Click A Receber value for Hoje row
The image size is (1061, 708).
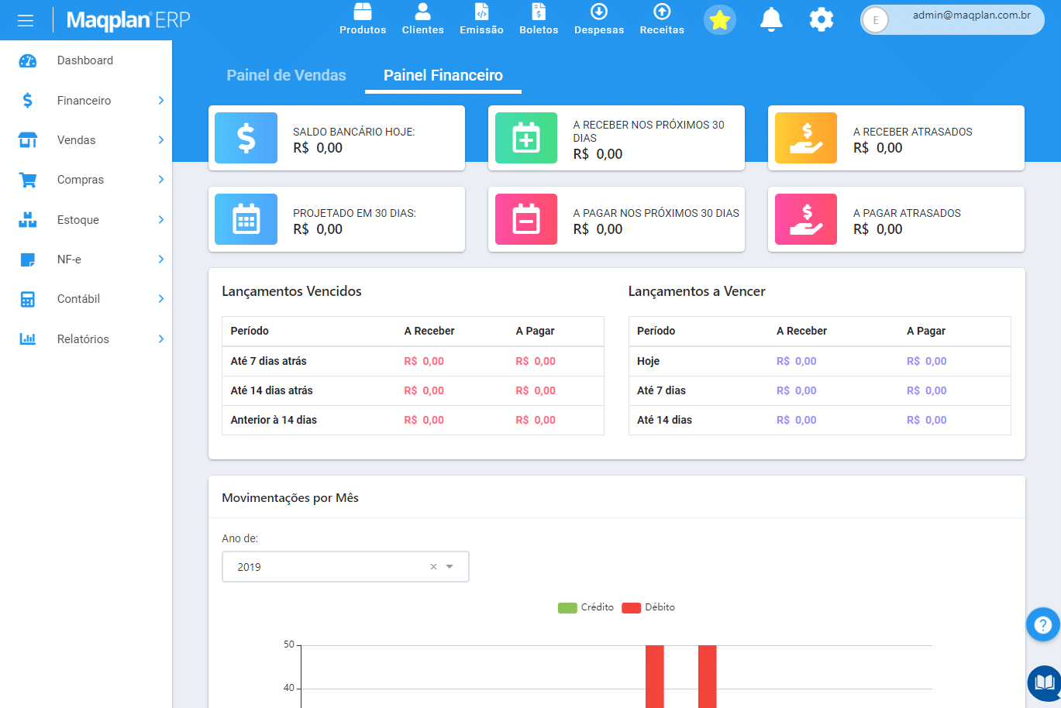coord(797,361)
